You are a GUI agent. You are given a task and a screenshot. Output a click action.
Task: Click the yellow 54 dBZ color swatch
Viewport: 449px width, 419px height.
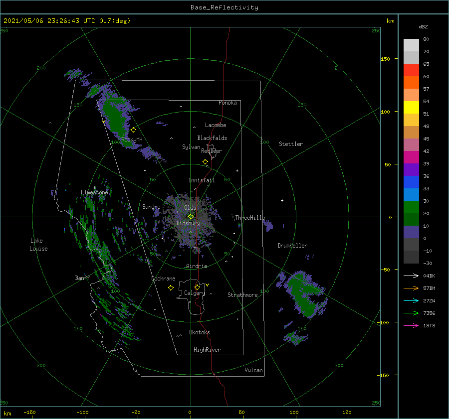(x=411, y=107)
